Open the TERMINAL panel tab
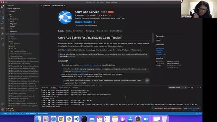 [75, 88]
